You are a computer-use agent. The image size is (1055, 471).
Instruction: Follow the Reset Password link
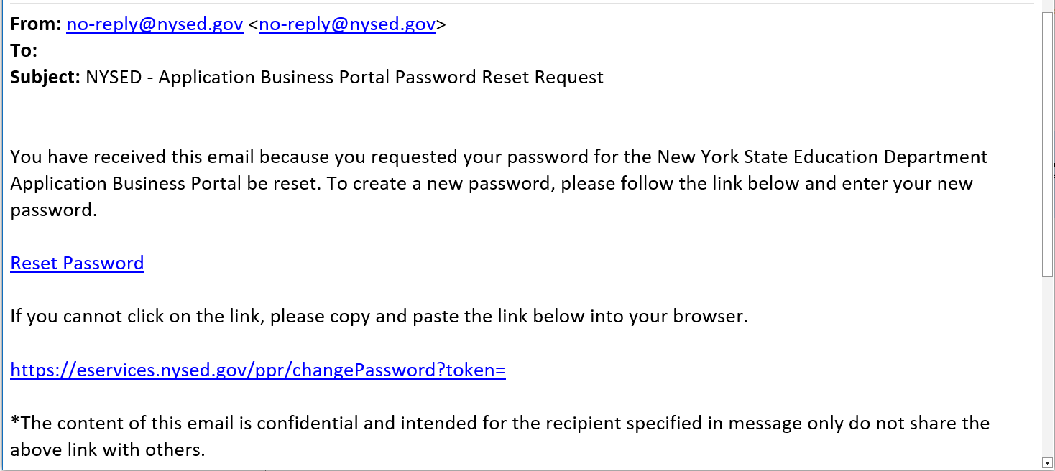click(x=77, y=263)
